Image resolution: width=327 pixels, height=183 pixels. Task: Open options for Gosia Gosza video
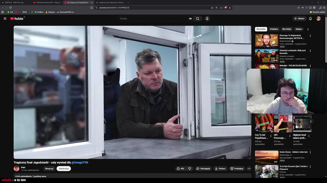pyautogui.click(x=310, y=152)
